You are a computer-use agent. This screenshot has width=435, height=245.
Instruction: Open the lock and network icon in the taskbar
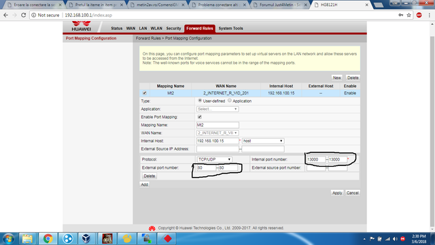(x=147, y=239)
